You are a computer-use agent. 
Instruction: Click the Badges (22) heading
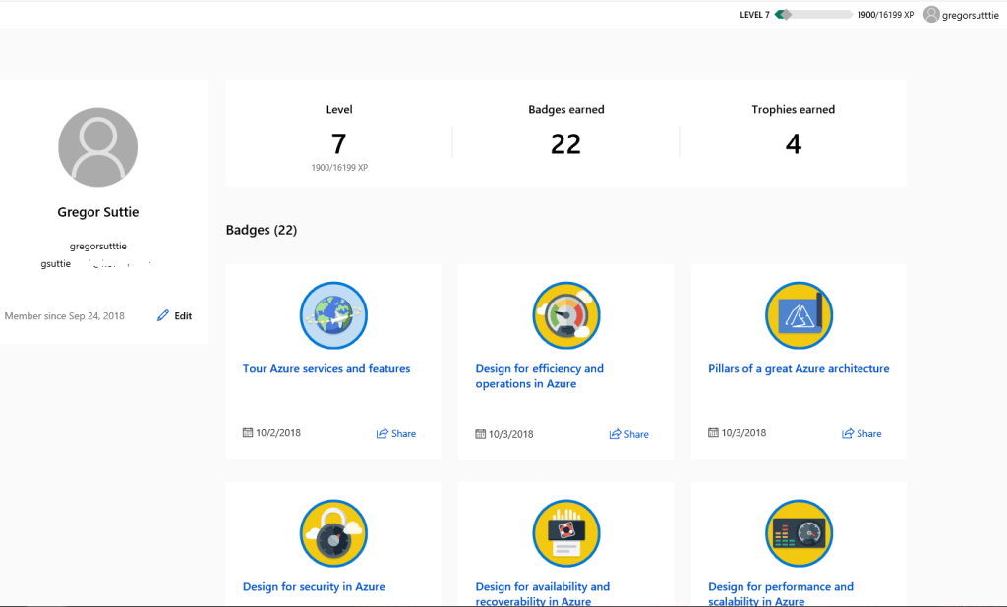click(262, 230)
